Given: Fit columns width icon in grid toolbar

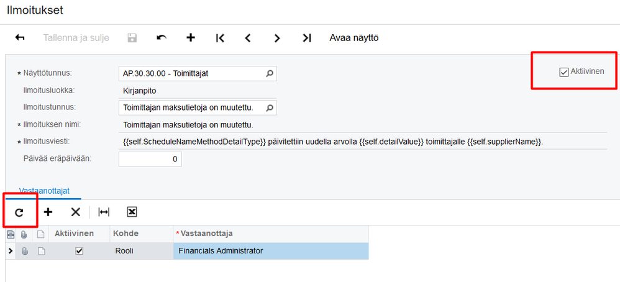Looking at the screenshot, I should pyautogui.click(x=104, y=212).
